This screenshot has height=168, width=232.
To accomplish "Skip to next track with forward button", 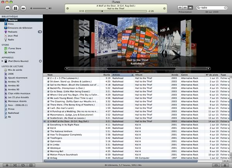I will click(23, 8).
